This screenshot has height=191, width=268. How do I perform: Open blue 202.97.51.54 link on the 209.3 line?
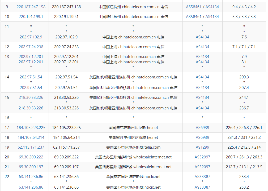31,77
